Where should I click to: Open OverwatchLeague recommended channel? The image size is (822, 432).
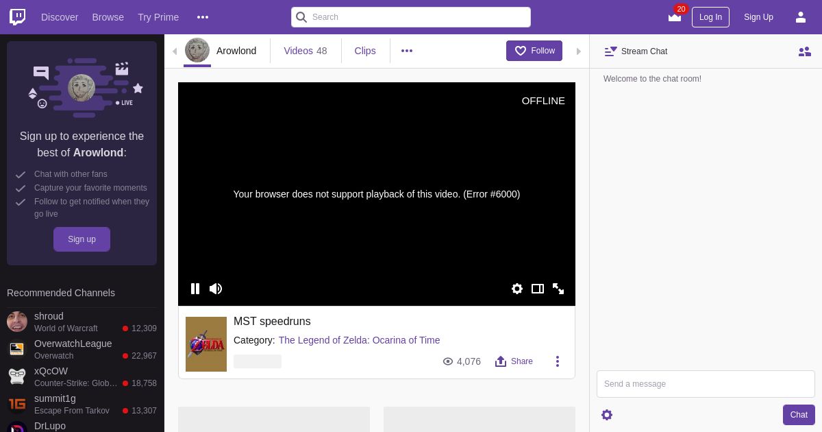(82, 350)
